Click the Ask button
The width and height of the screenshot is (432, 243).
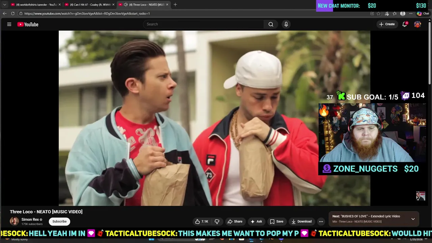tap(256, 221)
